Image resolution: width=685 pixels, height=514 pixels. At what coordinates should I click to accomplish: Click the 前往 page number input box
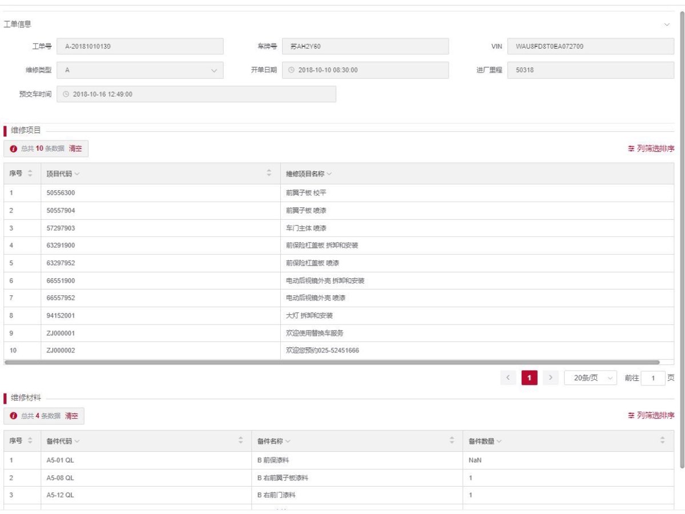pos(652,378)
